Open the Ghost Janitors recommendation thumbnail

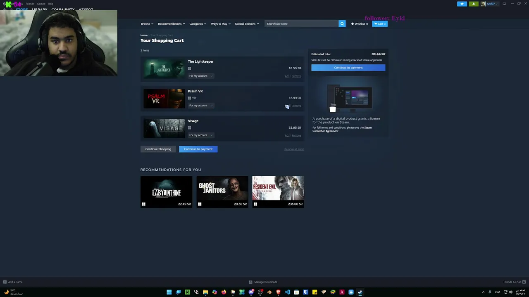pos(222,192)
